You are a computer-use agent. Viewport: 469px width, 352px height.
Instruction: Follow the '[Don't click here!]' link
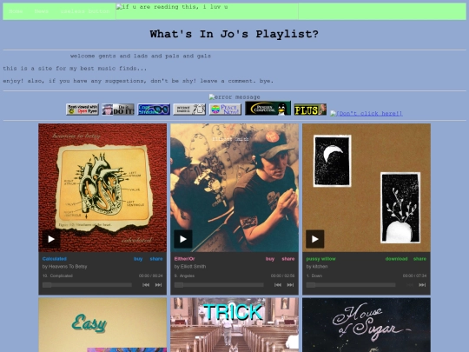point(367,114)
